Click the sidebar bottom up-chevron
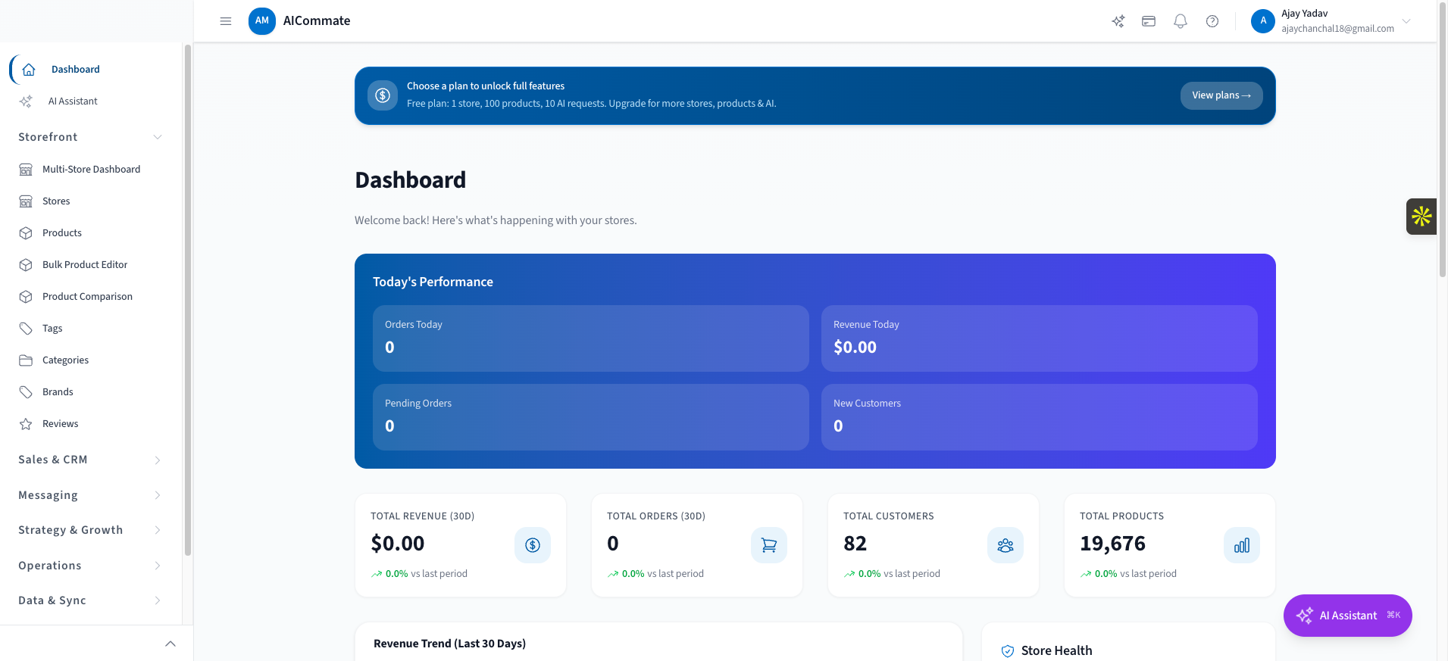This screenshot has height=661, width=1448. tap(170, 644)
